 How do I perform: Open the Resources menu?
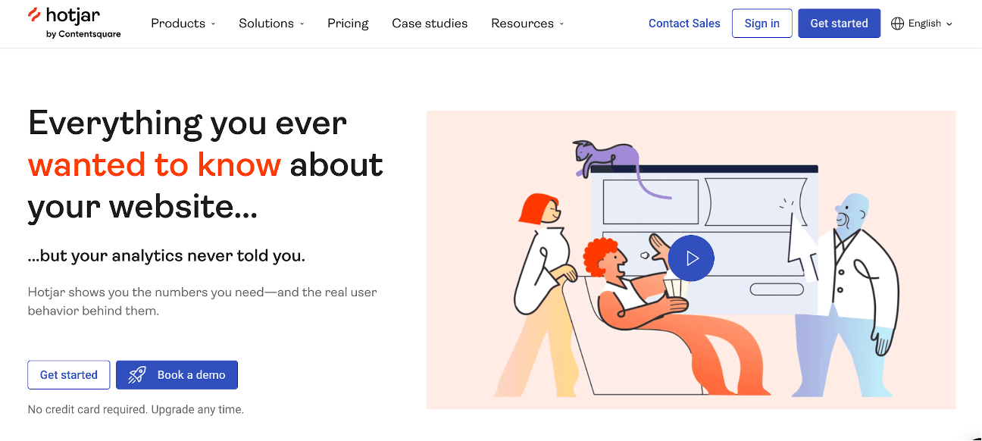click(x=527, y=23)
